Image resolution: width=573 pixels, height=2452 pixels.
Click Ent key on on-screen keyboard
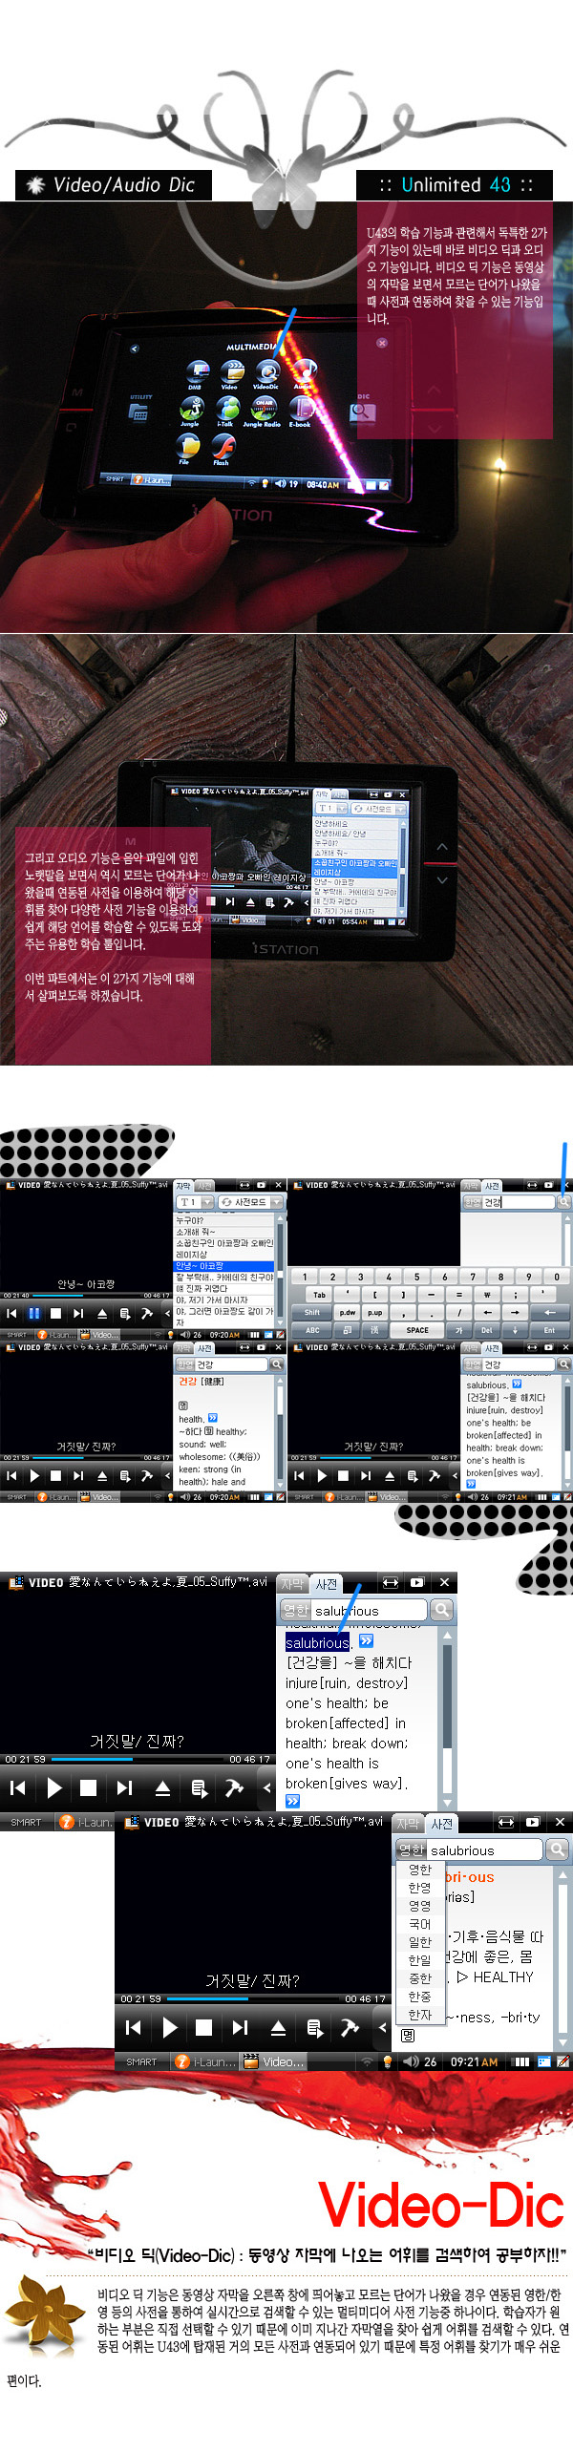[x=549, y=1330]
